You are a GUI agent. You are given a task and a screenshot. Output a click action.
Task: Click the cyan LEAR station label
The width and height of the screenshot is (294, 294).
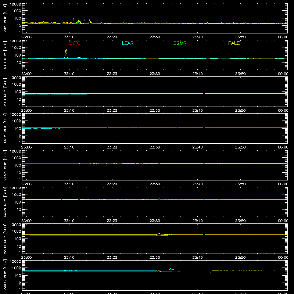tap(128, 43)
